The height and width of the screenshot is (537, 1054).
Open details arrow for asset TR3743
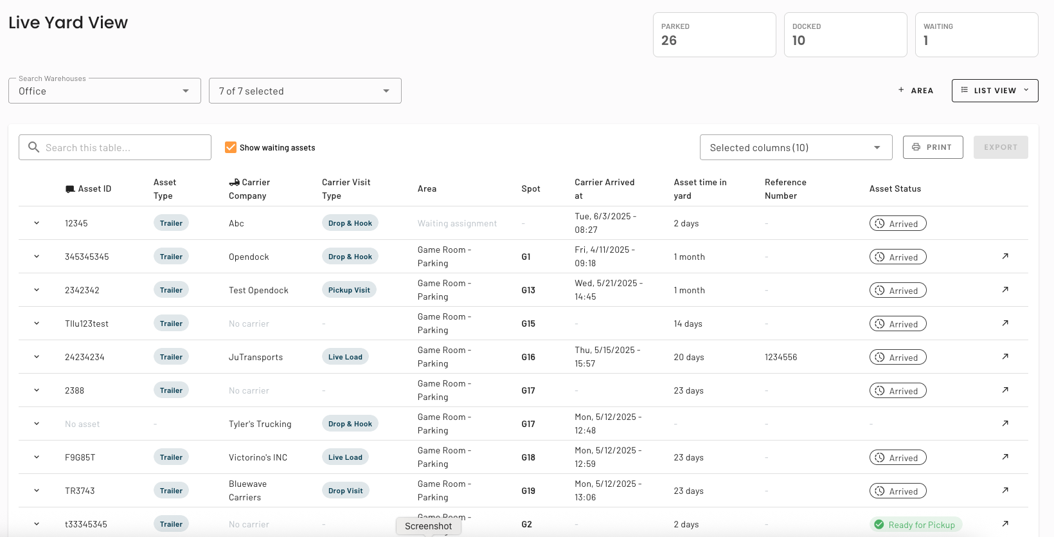tap(1005, 490)
